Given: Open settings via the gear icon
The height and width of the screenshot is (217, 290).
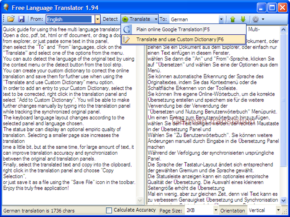Looking at the screenshot, I should pyautogui.click(x=256, y=19).
